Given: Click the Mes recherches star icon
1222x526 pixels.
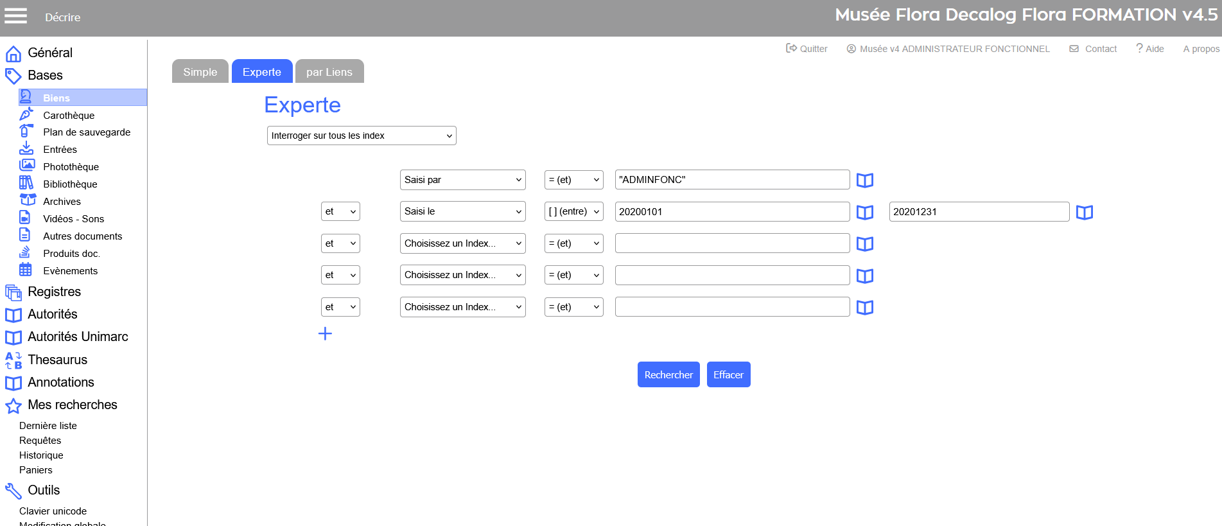Looking at the screenshot, I should [x=13, y=405].
